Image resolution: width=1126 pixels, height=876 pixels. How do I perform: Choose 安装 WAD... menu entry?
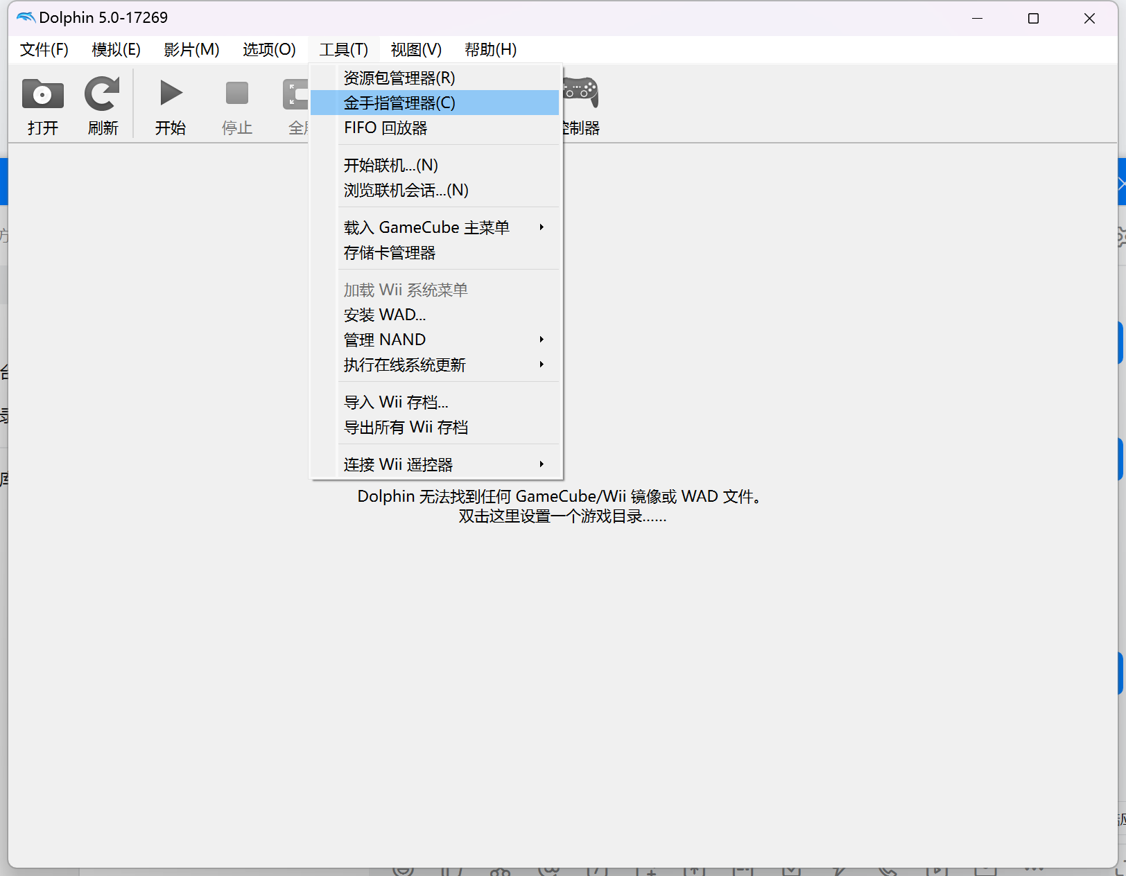435,315
